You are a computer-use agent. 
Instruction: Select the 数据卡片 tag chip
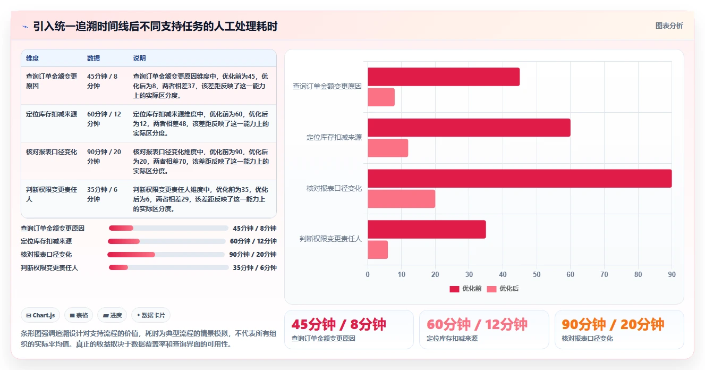151,315
